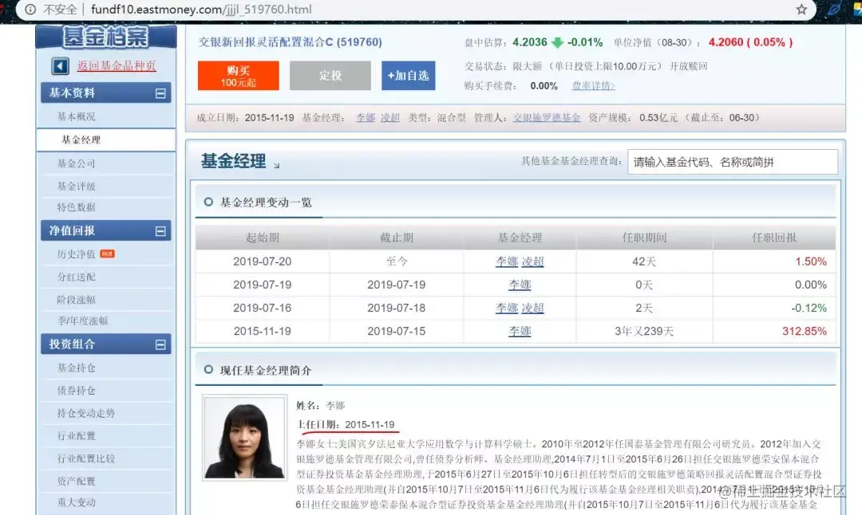The width and height of the screenshot is (862, 515).
Task: Click the fund title 交银新回报灵活配置混合C (519760)
Action: pyautogui.click(x=291, y=42)
